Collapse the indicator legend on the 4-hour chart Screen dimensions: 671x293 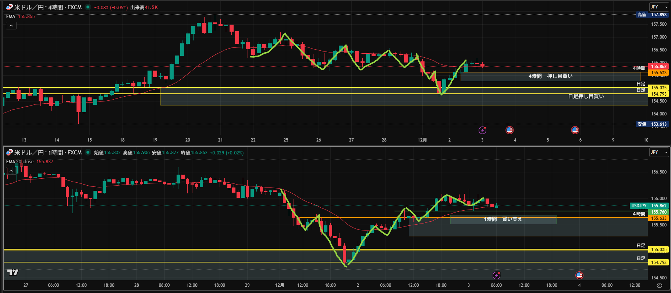pos(11,26)
